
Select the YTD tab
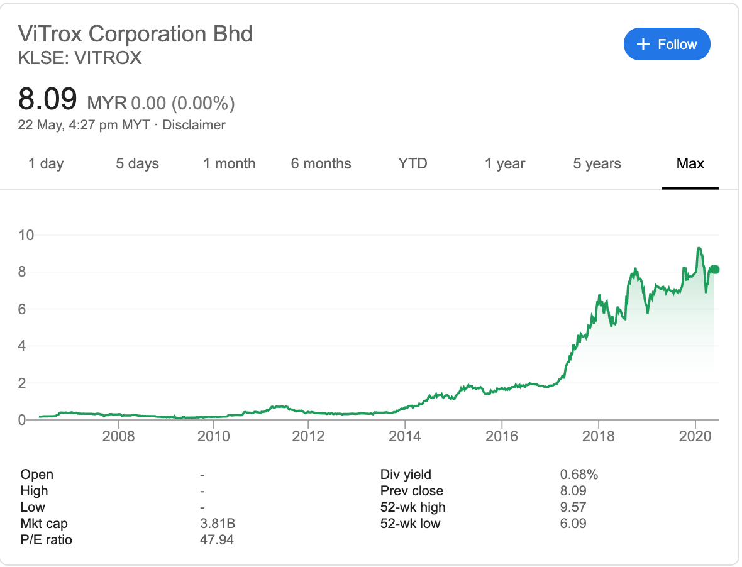(x=413, y=164)
